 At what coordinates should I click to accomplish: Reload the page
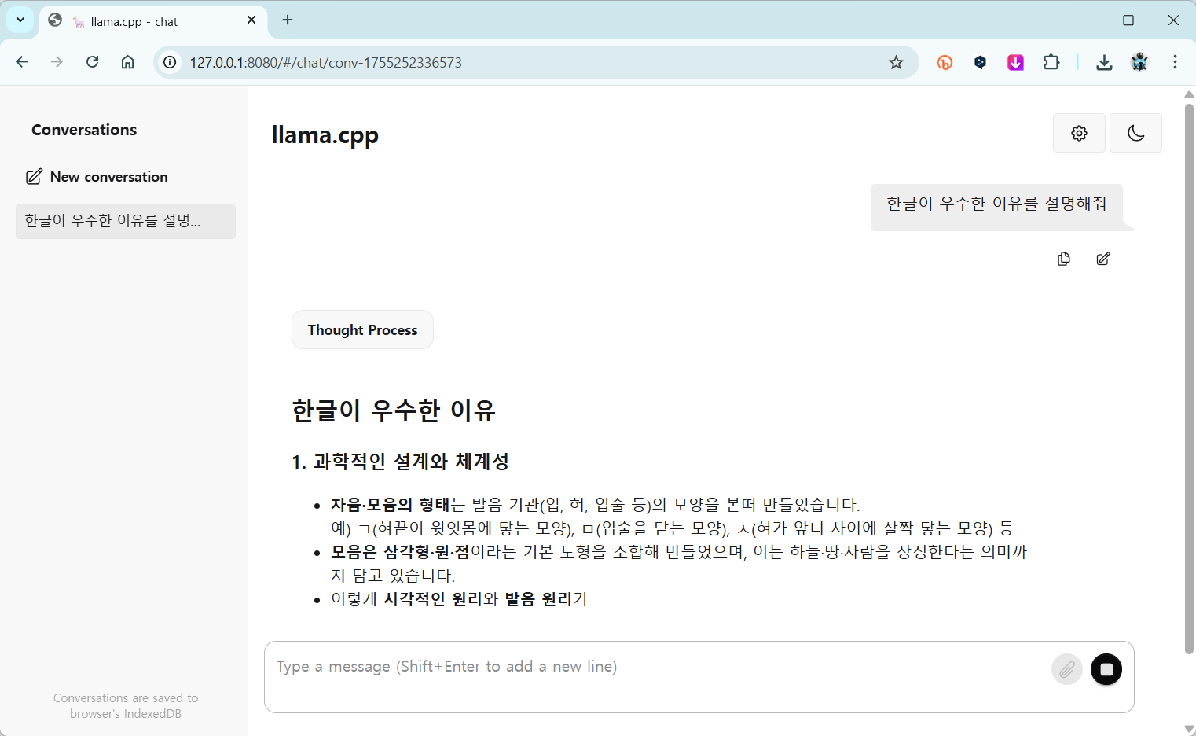pos(92,62)
